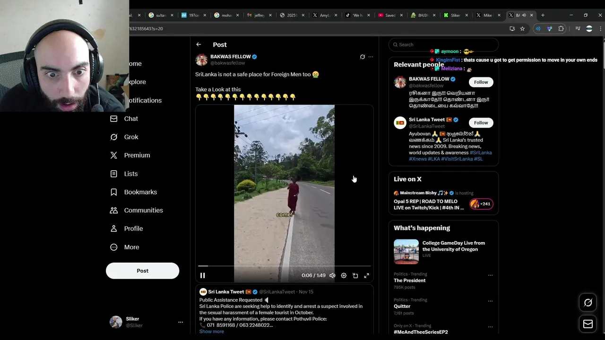
Task: Toggle picture-in-picture for video
Action: 355,275
